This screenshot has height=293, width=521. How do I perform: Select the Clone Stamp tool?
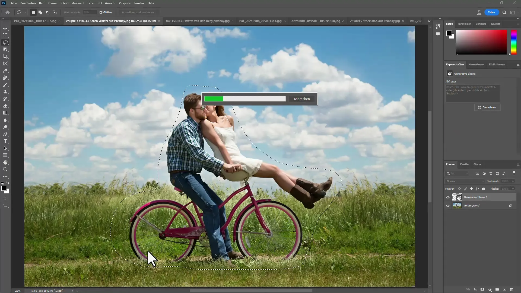click(x=5, y=92)
